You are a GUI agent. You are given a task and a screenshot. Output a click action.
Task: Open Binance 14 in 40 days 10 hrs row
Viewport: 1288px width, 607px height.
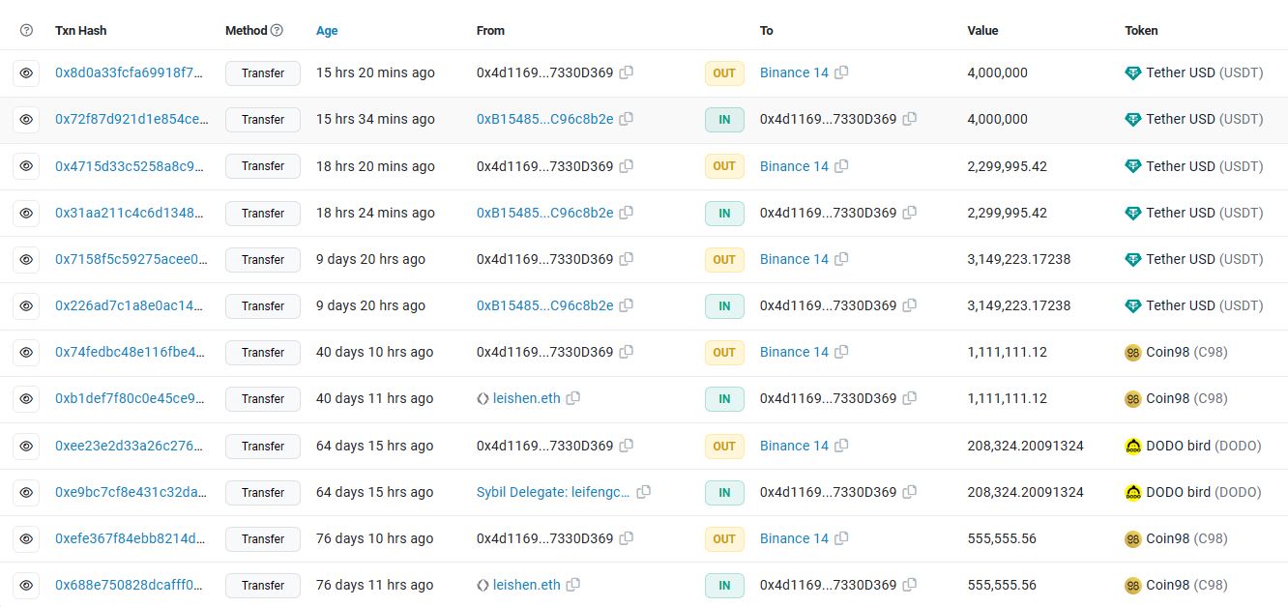tap(794, 352)
